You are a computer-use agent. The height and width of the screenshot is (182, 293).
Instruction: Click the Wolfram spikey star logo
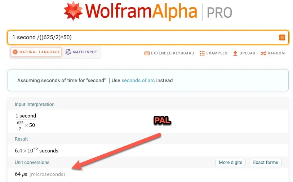pyautogui.click(x=73, y=11)
